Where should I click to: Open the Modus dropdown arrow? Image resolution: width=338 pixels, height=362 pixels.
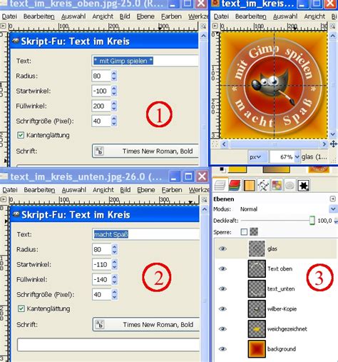tap(333, 209)
